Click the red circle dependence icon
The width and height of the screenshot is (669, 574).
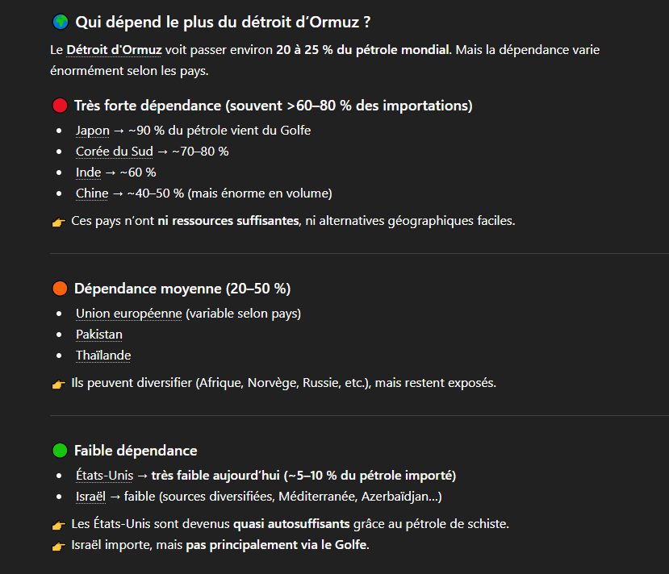[x=60, y=106]
